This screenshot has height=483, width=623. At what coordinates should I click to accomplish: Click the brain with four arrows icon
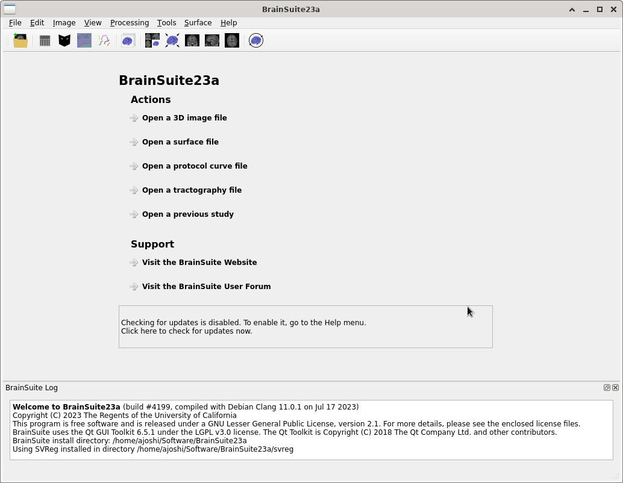point(172,40)
